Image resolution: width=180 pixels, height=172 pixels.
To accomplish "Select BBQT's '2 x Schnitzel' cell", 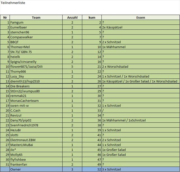I will coord(141,42).
